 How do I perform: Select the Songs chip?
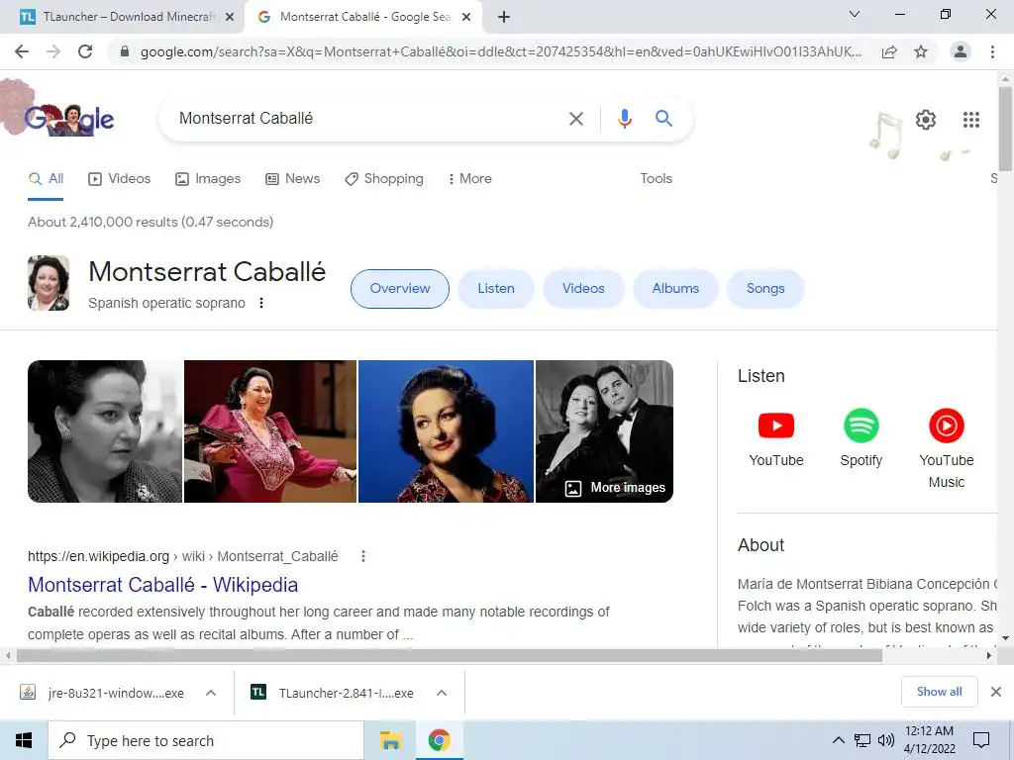tap(765, 288)
